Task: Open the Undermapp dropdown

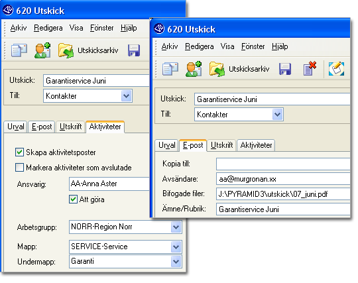Action: [176, 262]
